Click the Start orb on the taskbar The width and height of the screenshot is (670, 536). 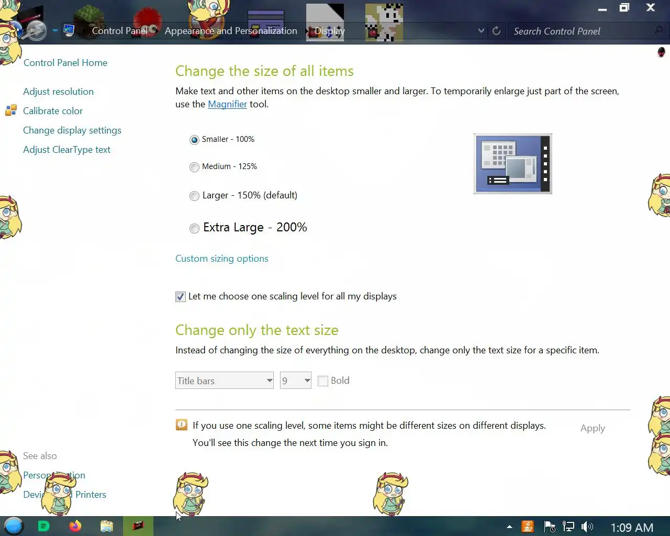pyautogui.click(x=14, y=526)
